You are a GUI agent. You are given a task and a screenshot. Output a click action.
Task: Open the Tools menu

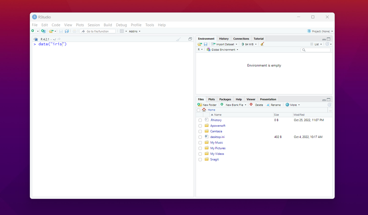149,25
